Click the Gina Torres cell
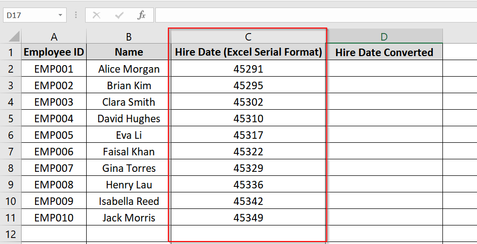 129,168
